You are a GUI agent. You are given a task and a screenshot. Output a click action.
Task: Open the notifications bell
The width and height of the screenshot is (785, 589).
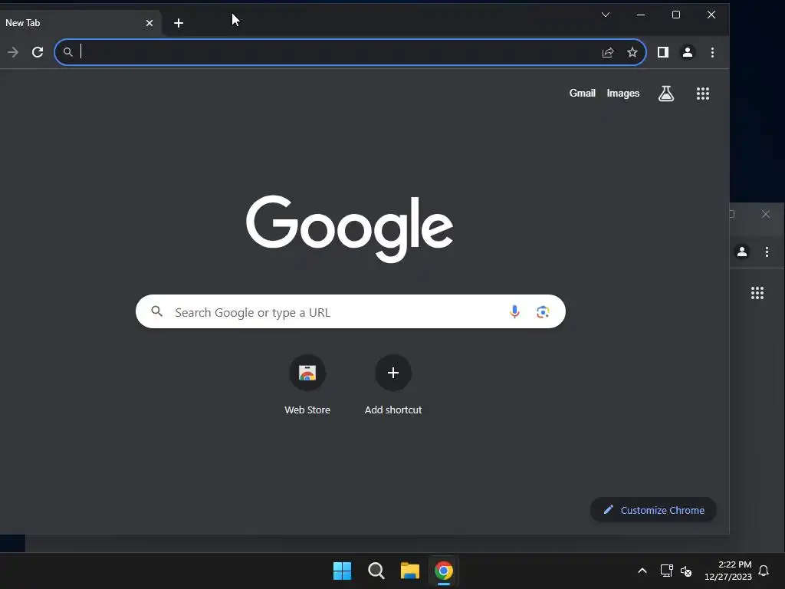click(764, 571)
